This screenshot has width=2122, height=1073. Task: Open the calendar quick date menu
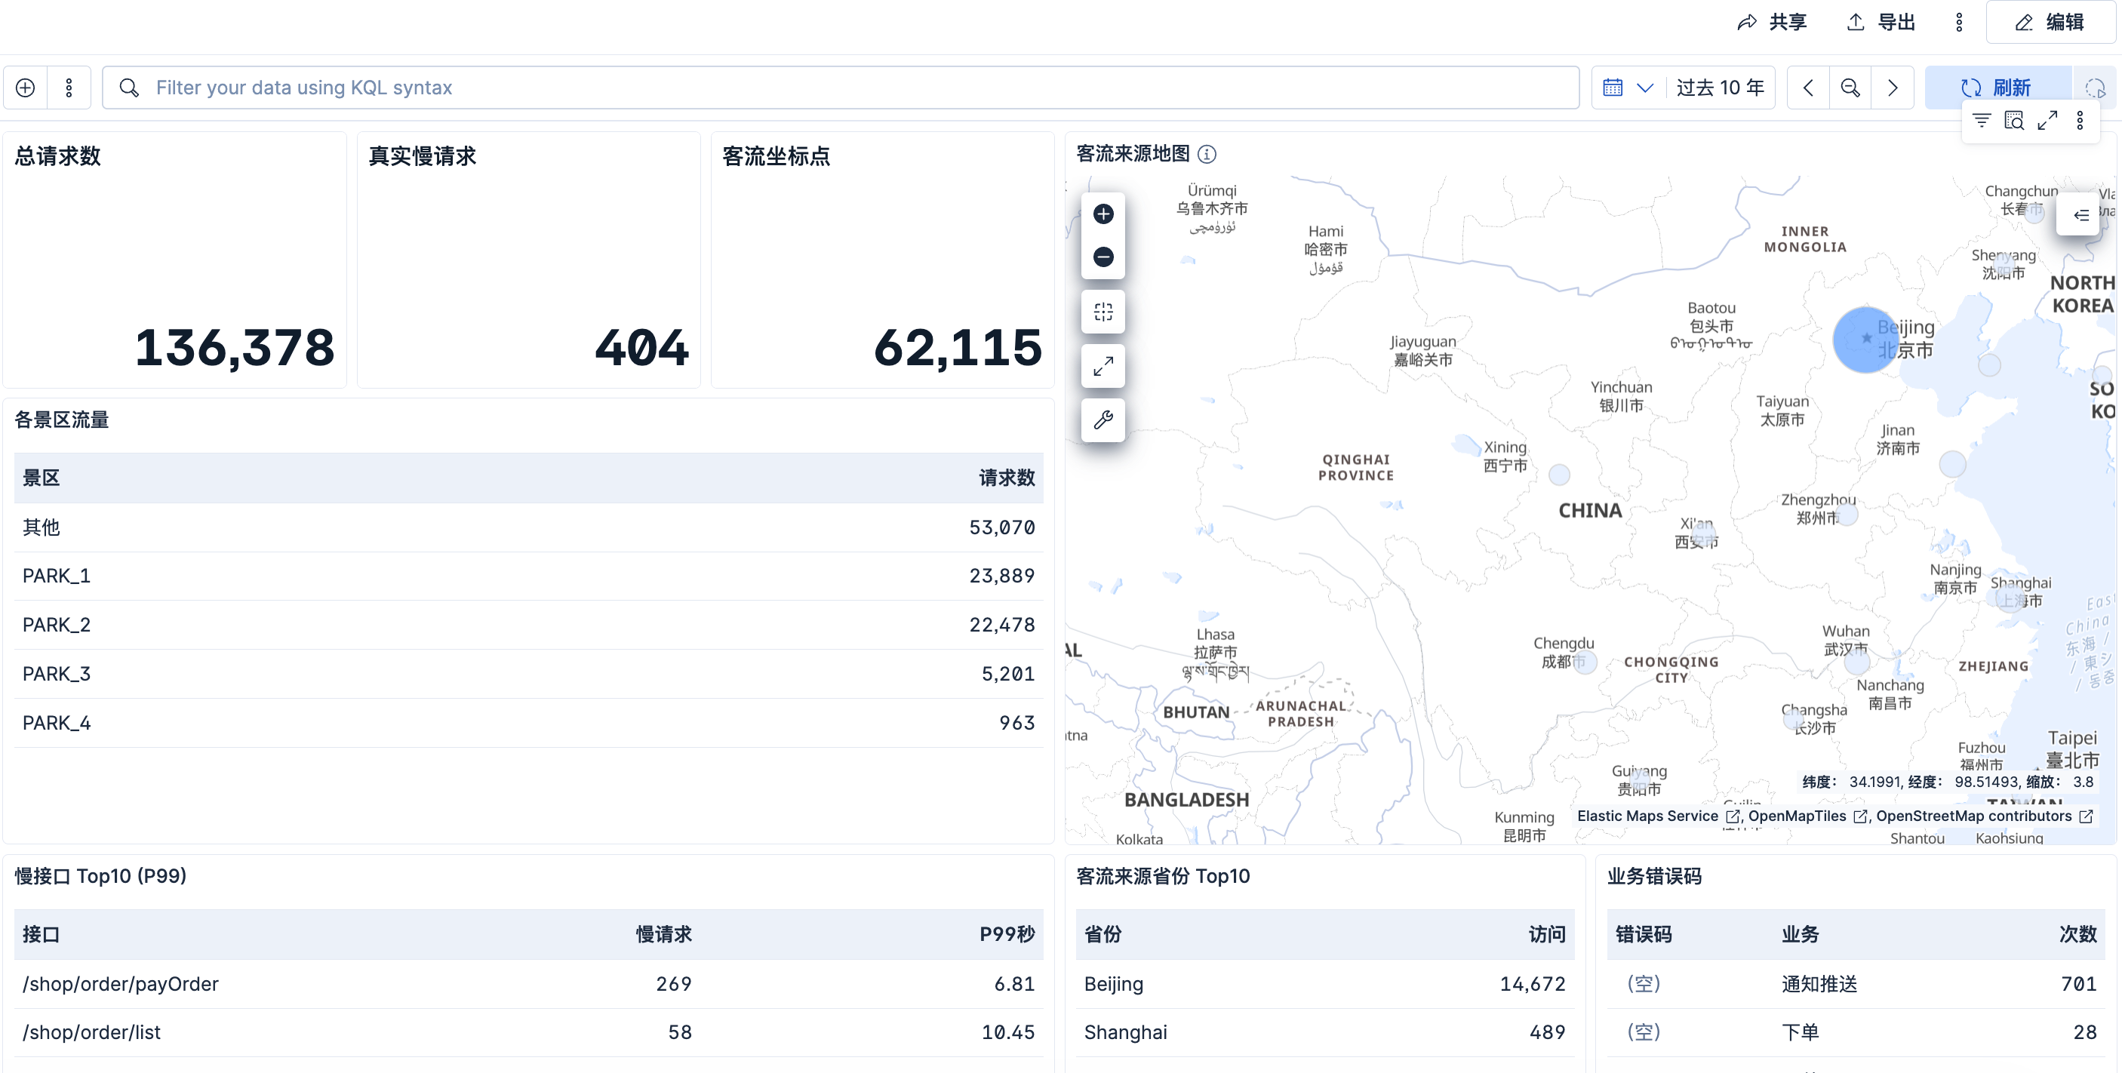pyautogui.click(x=1628, y=88)
